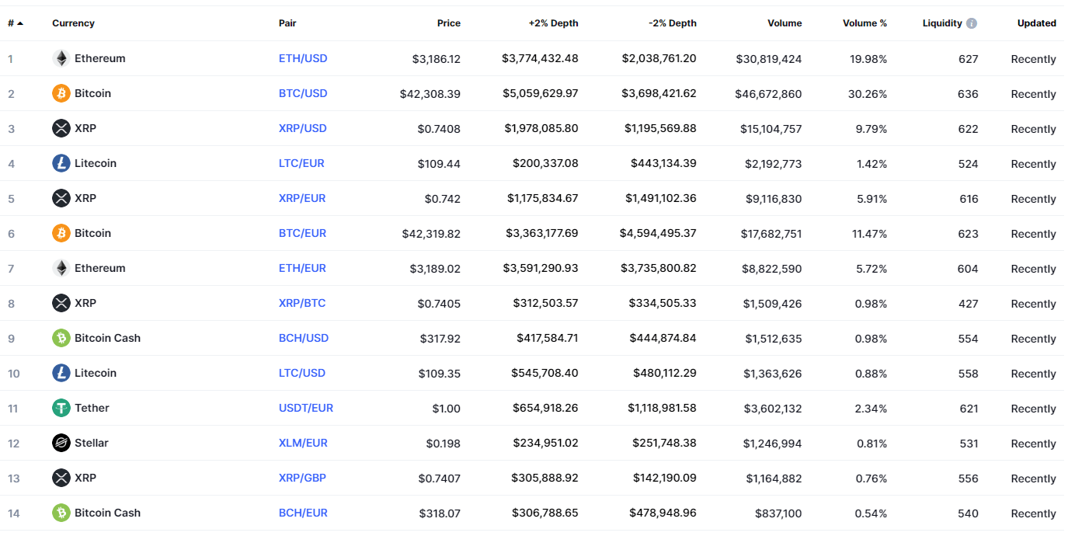Screen dimensions: 1068x536
Task: Click the Ethereum icon in the ETH/USD row
Action: (61, 58)
